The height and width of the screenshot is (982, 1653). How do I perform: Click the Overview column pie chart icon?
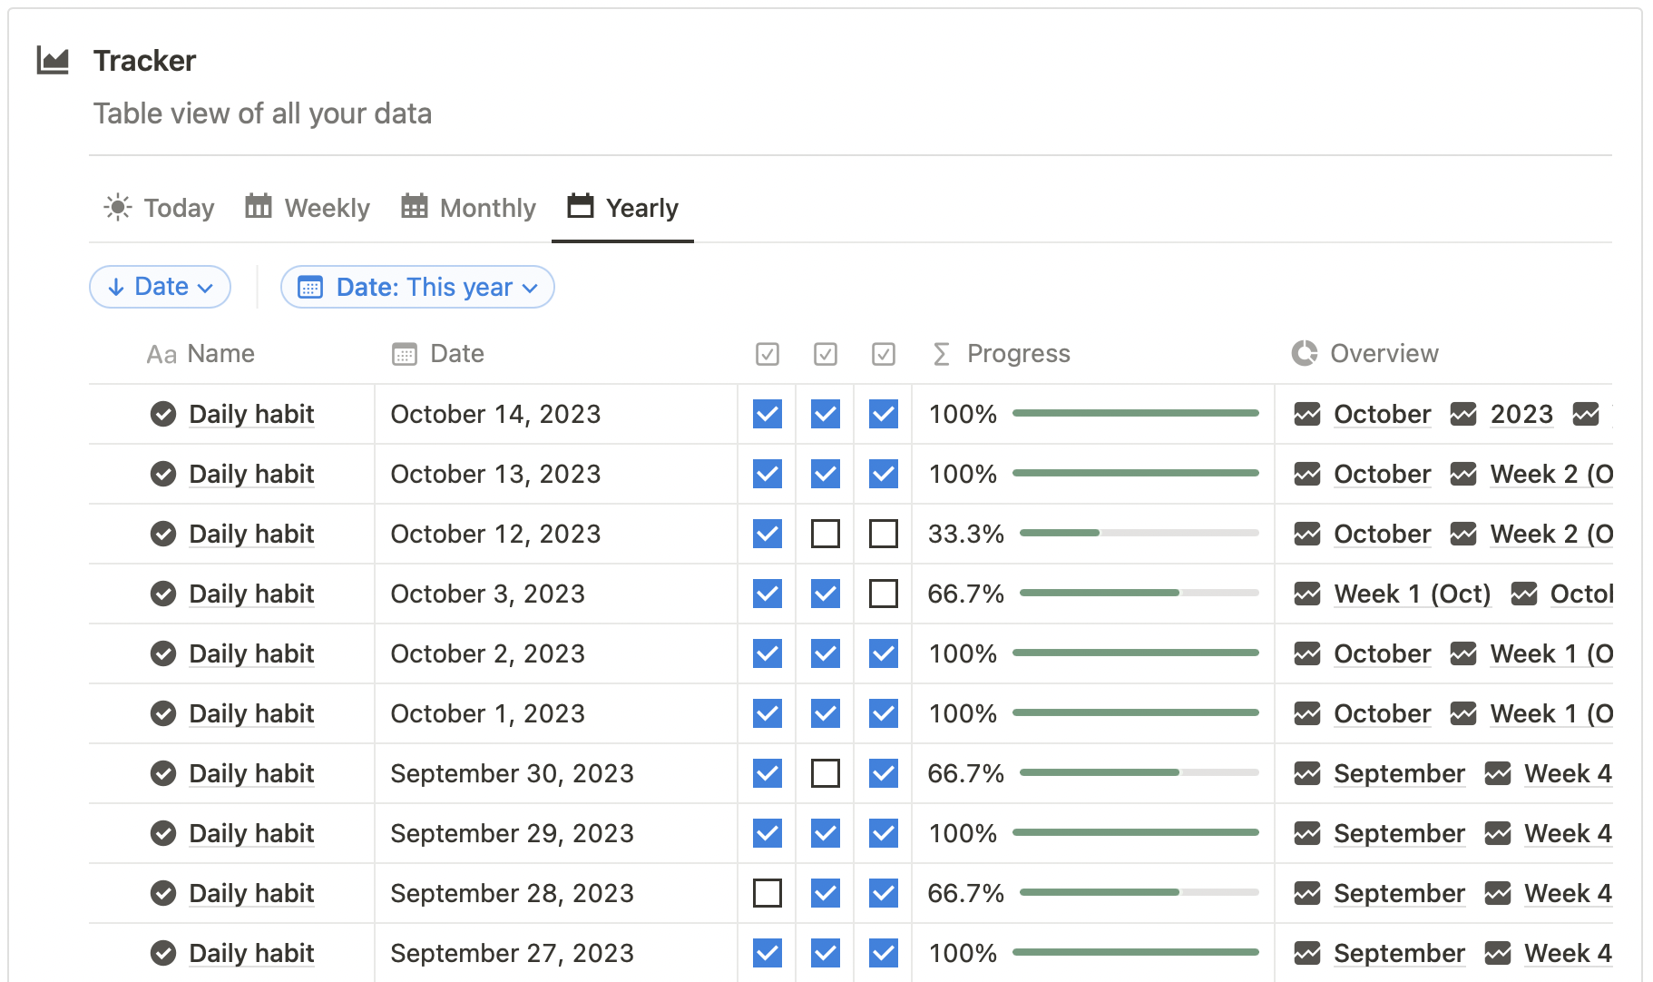click(x=1305, y=353)
